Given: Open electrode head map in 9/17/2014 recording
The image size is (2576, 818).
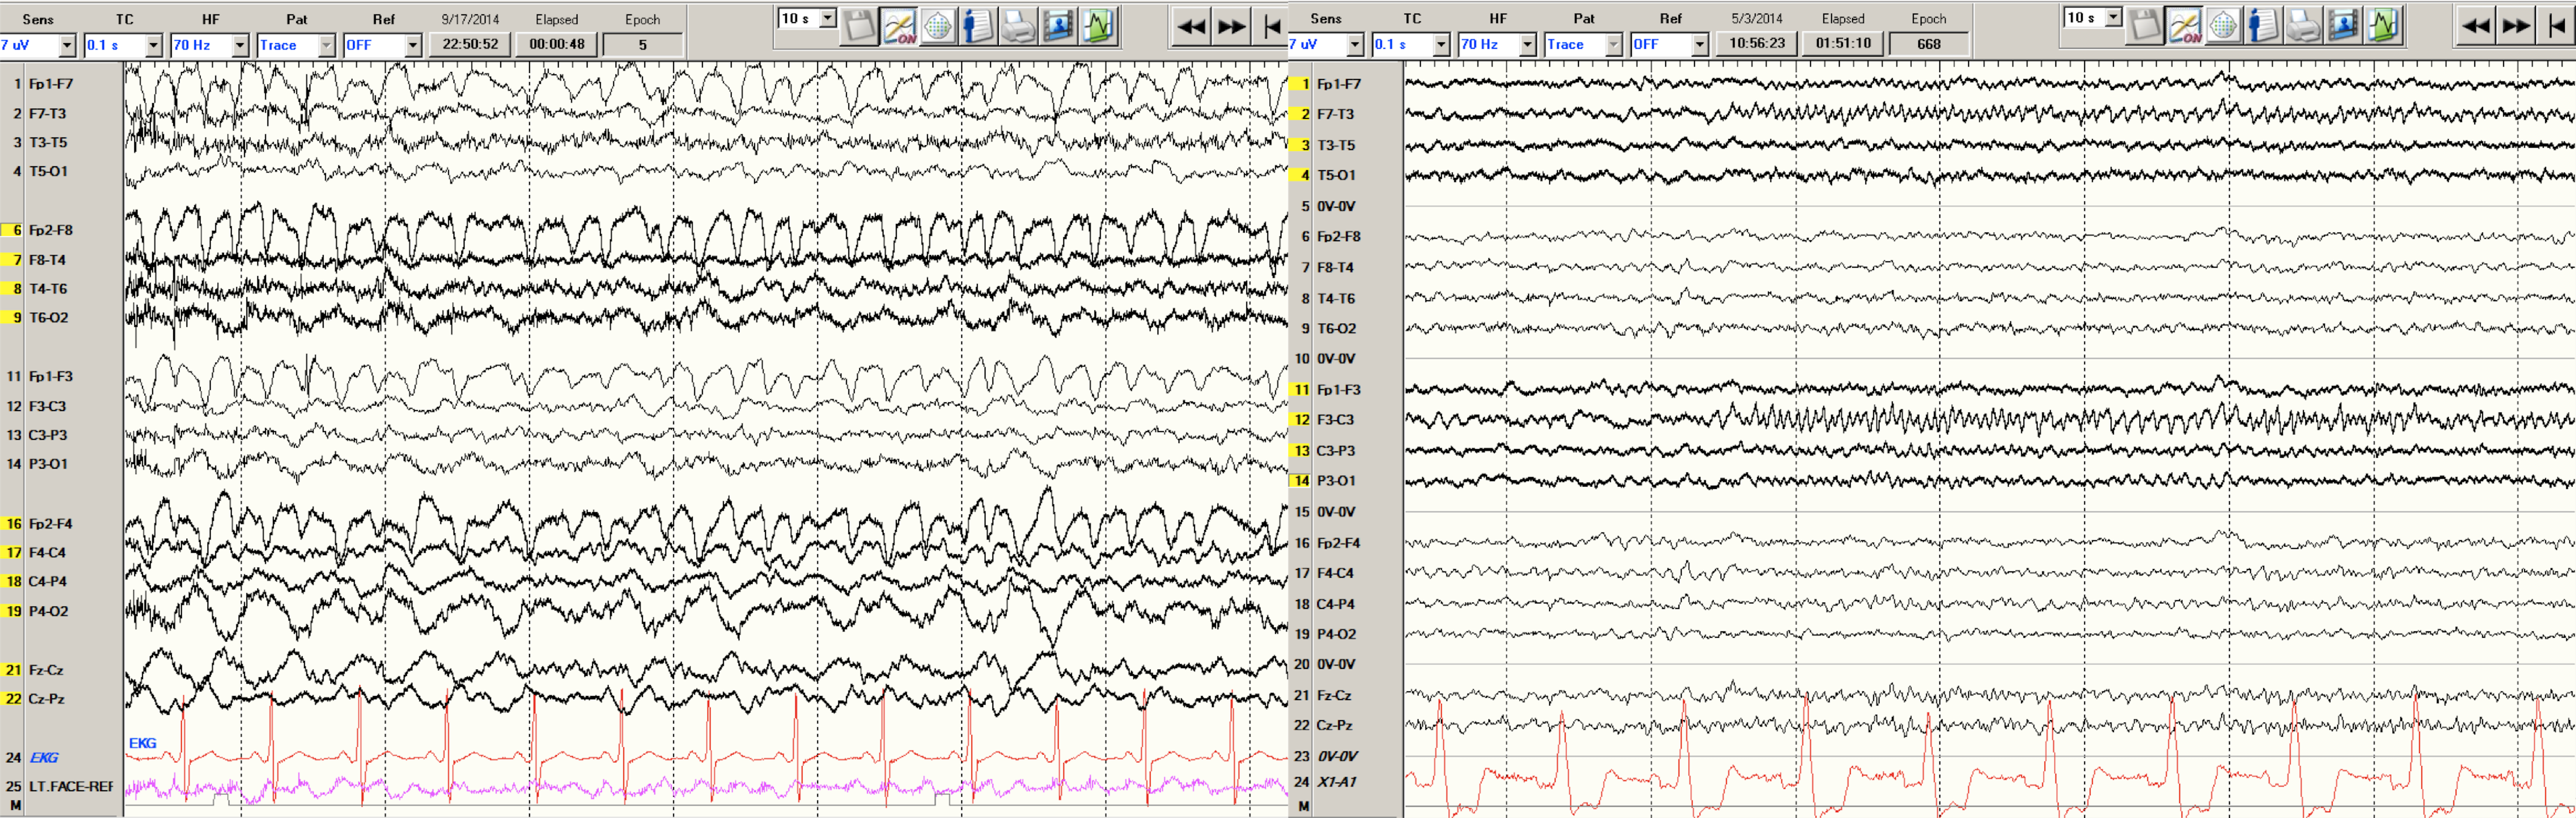Looking at the screenshot, I should (938, 27).
